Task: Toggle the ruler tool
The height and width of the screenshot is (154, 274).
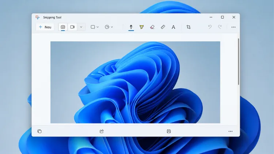Action: [163, 27]
